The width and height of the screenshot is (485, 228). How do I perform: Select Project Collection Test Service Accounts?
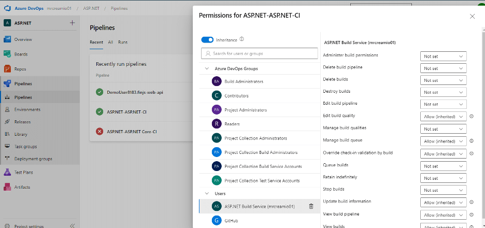pos(260,180)
